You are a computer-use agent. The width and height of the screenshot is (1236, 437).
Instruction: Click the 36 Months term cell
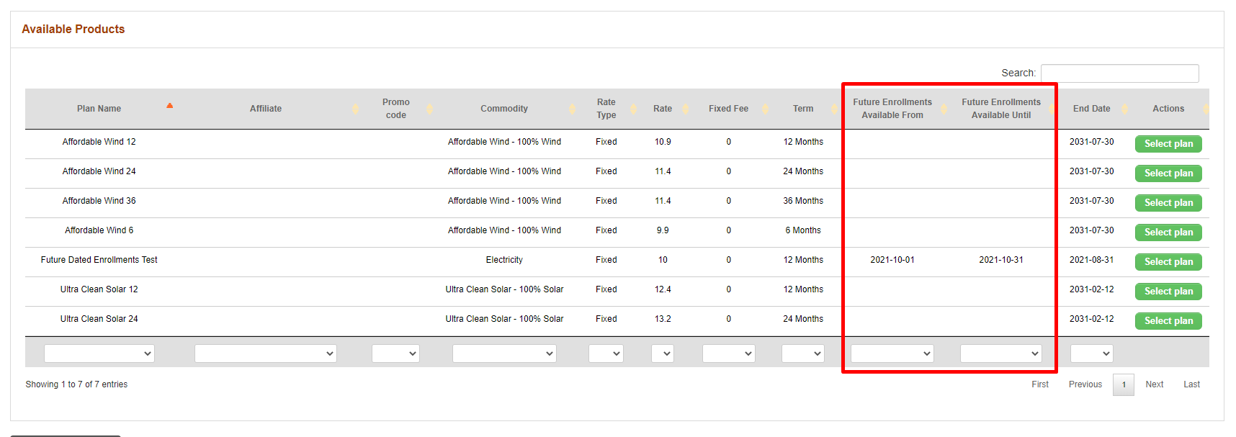pos(803,201)
